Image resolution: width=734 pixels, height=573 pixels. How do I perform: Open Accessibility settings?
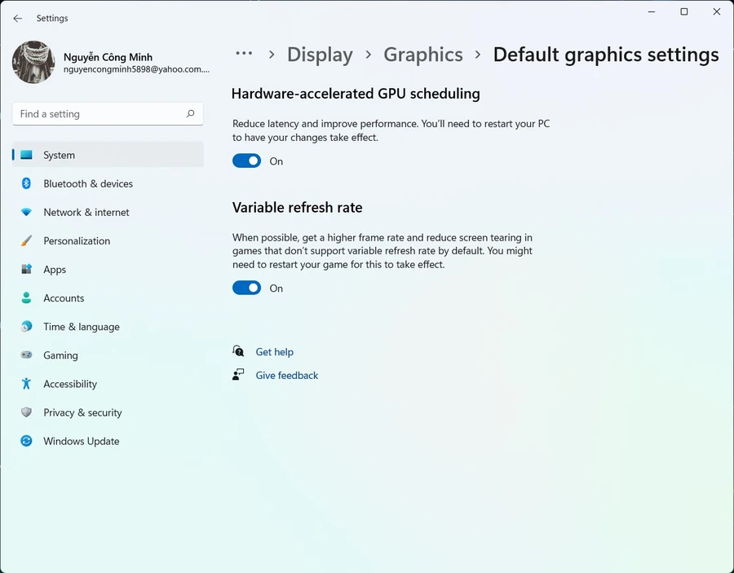click(70, 384)
